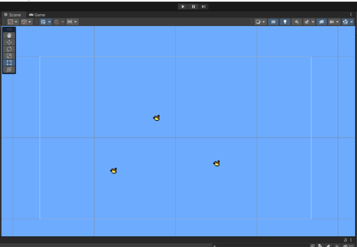Open the grid visibility settings dropdown
Viewport: 357px width, 247px height.
click(x=49, y=22)
